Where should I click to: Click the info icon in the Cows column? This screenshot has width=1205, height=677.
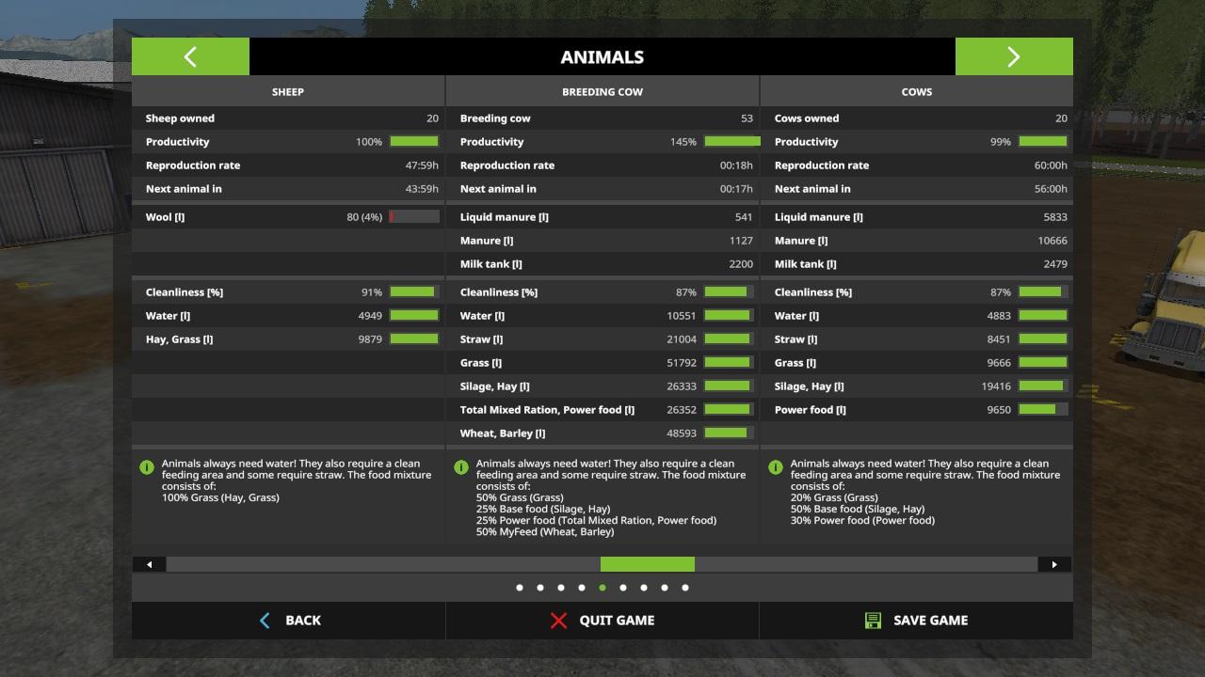[776, 467]
